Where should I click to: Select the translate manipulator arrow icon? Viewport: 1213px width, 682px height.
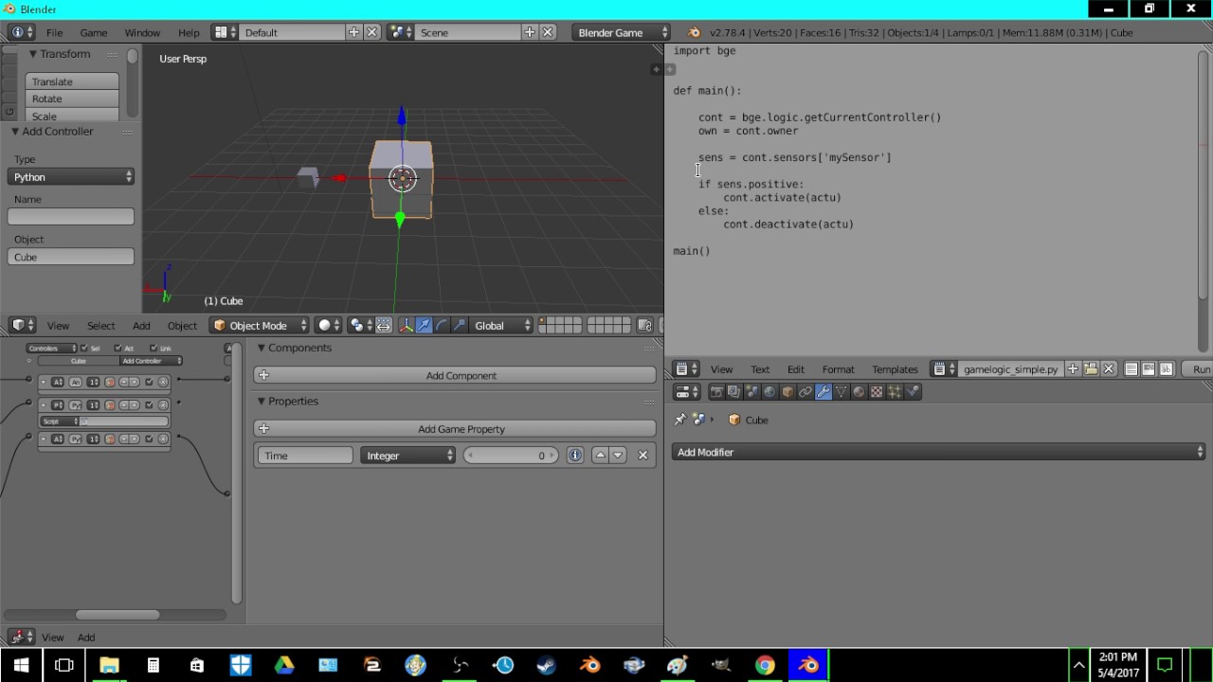point(425,326)
